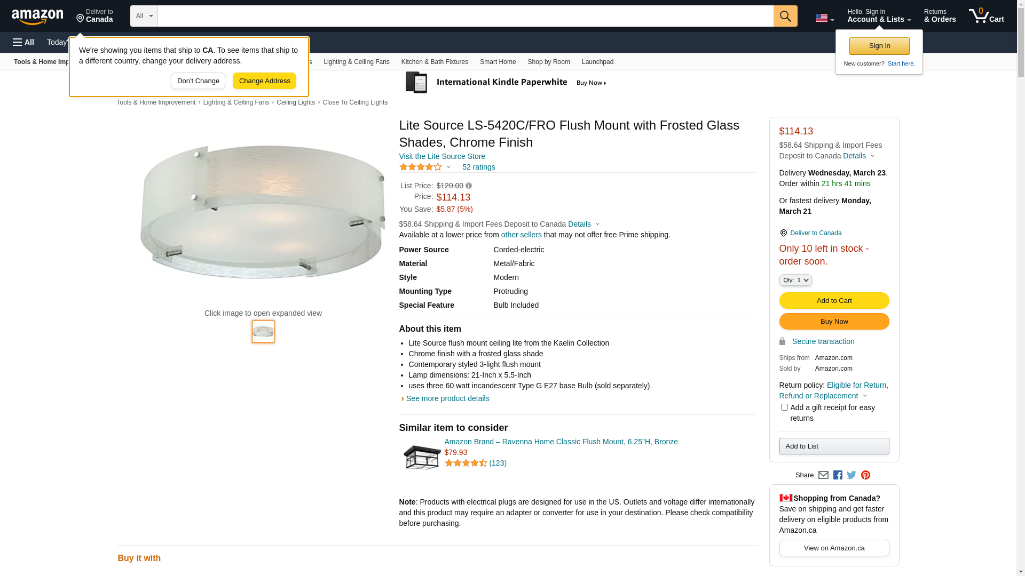The width and height of the screenshot is (1025, 576).
Task: Open the quantity dropdown
Action: (x=795, y=280)
